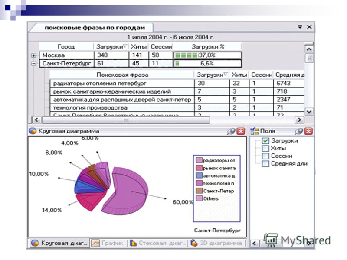This screenshot has width=347, height=260.
Task: Click the Хиты header in city table
Action: (139, 47)
